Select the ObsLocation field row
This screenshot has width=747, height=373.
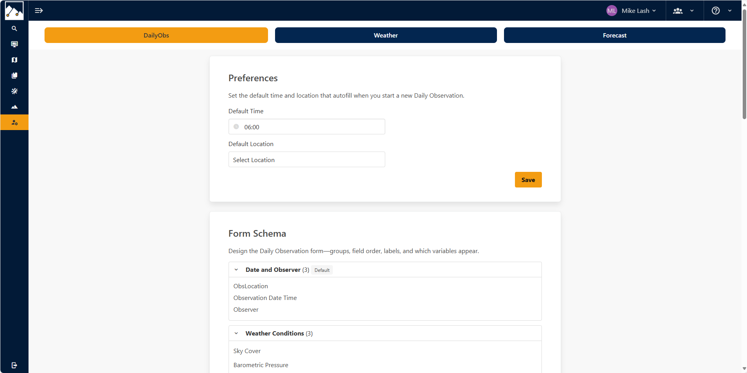coord(385,286)
